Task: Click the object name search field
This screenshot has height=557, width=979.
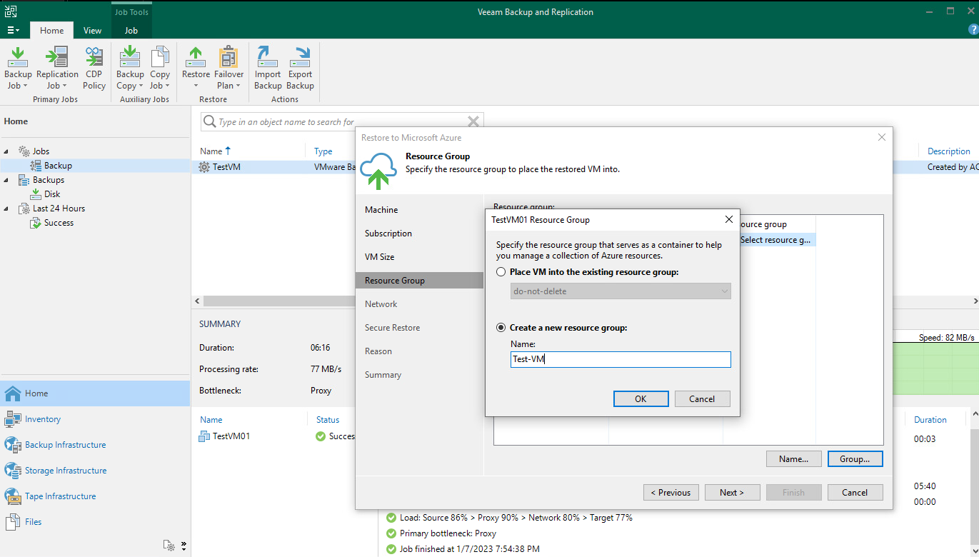Action: [341, 122]
